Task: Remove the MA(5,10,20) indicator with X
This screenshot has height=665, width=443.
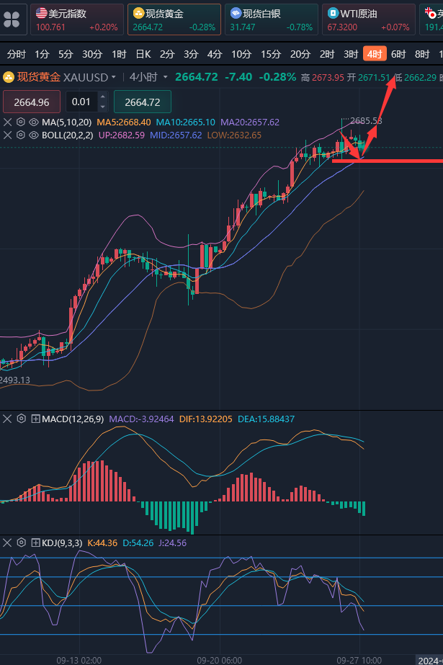Action: pos(8,122)
